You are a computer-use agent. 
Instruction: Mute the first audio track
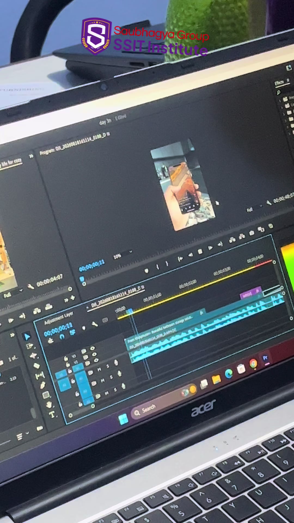tap(99, 369)
